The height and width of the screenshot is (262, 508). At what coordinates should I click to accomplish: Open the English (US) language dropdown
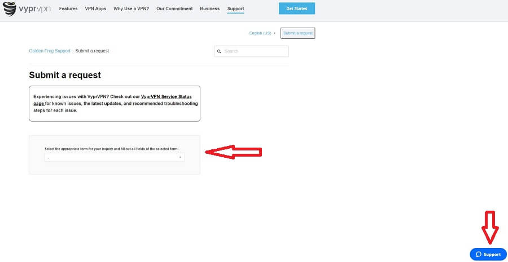coord(262,33)
